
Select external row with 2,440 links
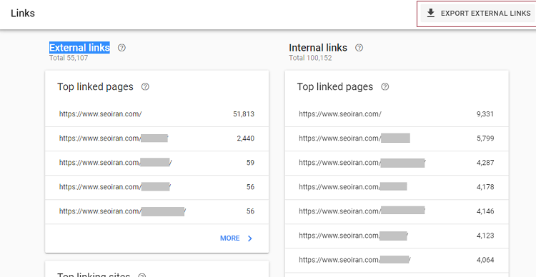(x=157, y=138)
